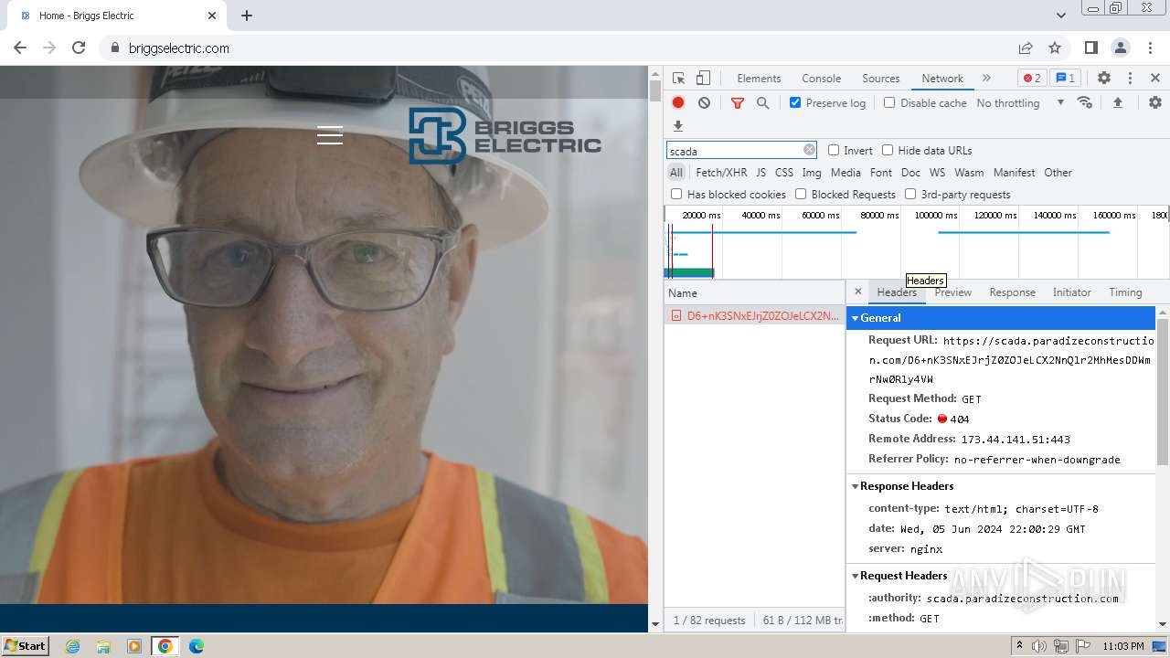Viewport: 1170px width, 658px height.
Task: Collapse the Response Headers section
Action: click(906, 486)
